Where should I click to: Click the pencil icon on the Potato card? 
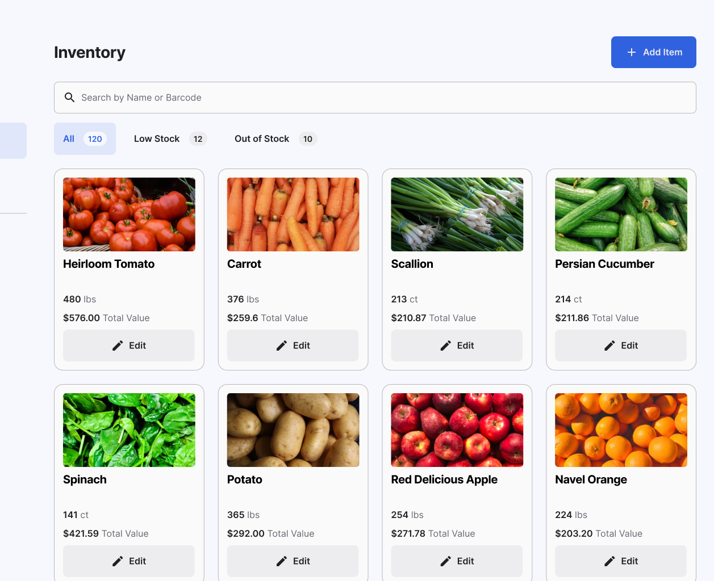pos(282,561)
